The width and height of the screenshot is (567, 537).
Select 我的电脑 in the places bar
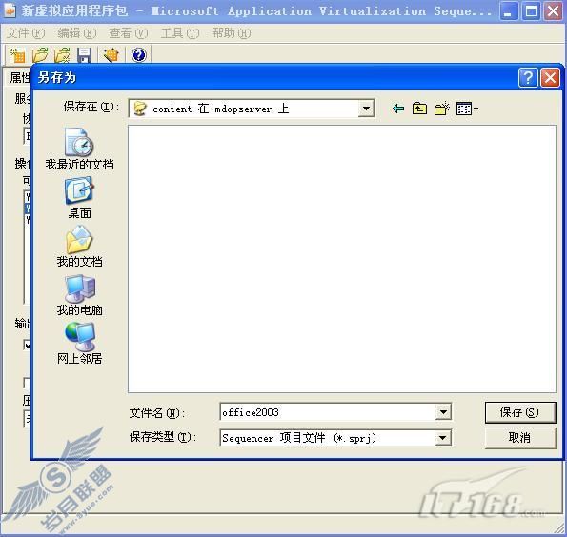(x=79, y=295)
